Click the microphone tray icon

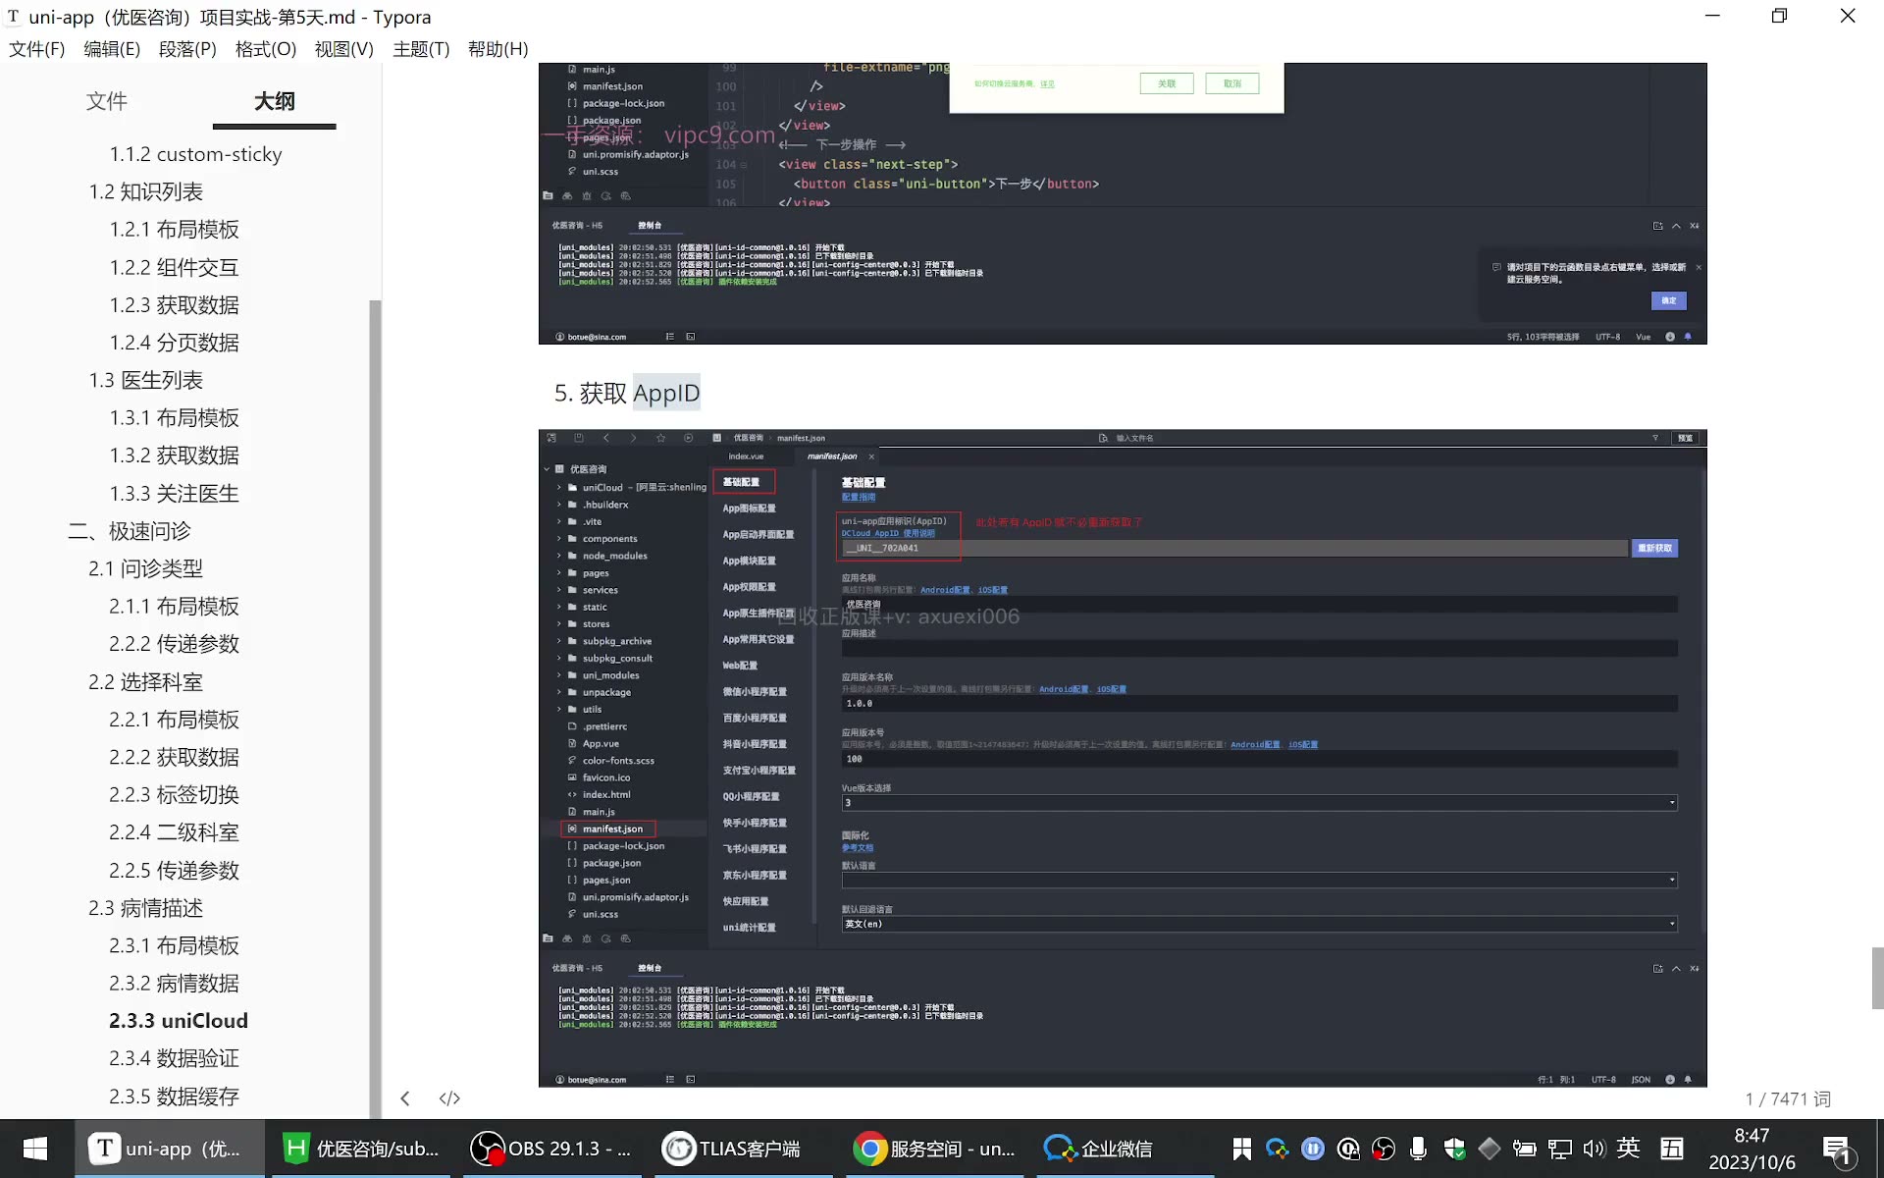(x=1418, y=1149)
